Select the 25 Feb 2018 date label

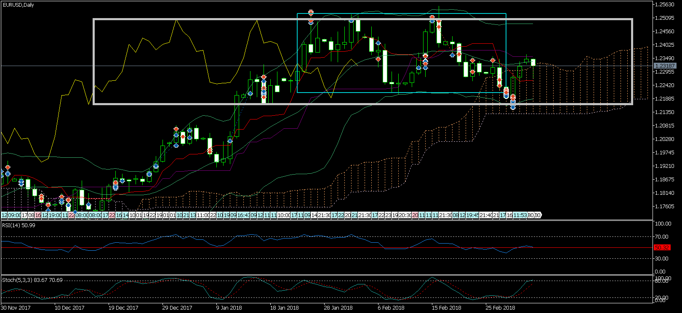501,308
